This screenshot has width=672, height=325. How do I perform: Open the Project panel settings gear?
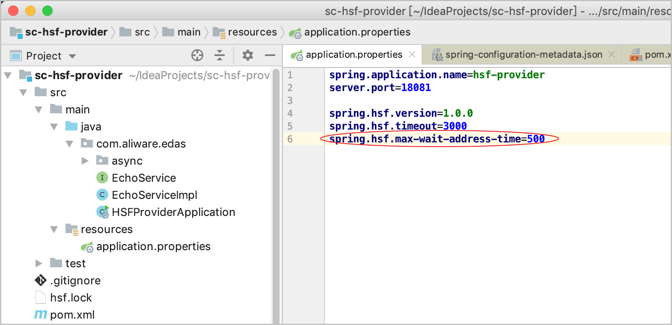click(248, 55)
